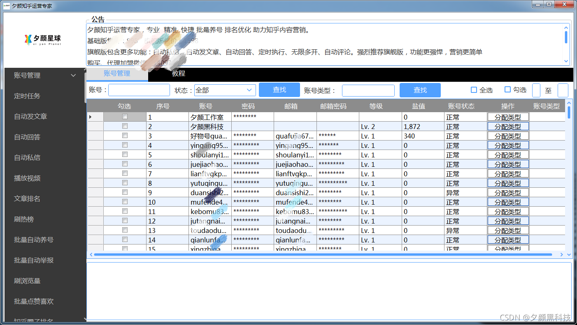Click the account cell 夕颜工作室
Viewport: 577px width, 325px height.
210,117
